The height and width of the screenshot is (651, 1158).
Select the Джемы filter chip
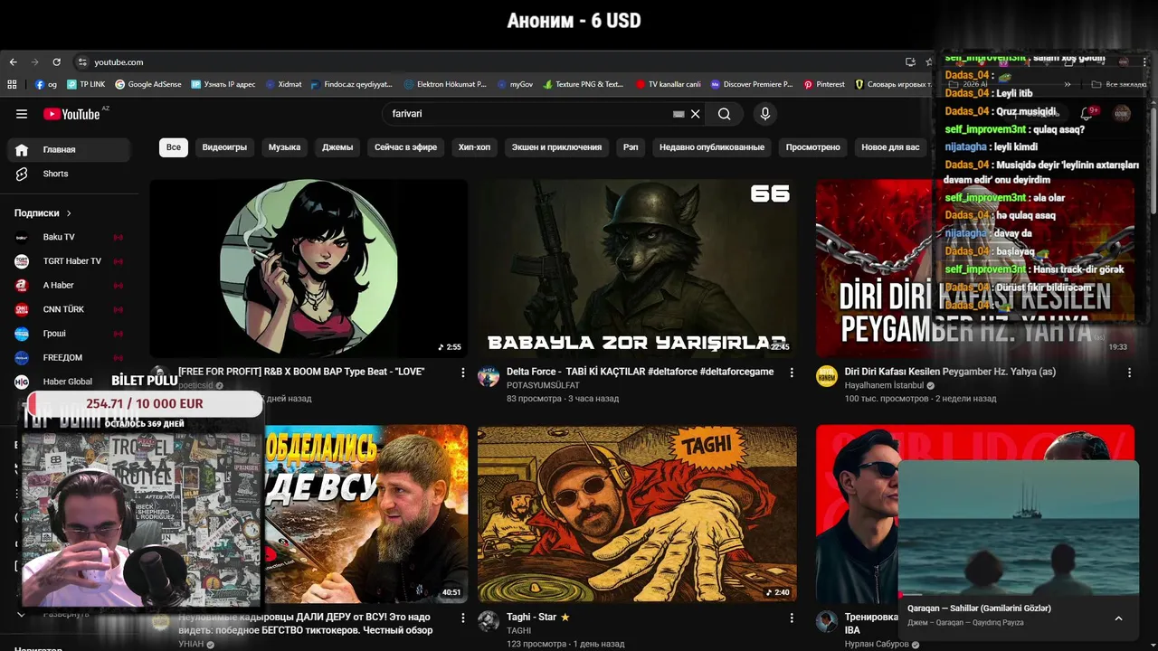point(337,147)
